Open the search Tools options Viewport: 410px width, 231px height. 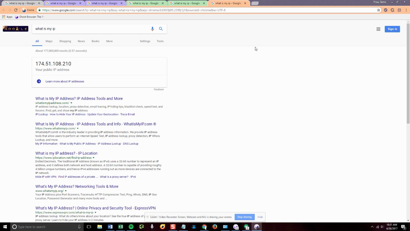[160, 41]
